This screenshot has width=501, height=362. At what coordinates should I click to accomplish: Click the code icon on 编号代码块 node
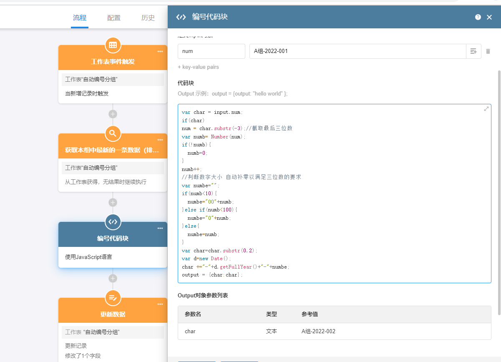coord(113,222)
